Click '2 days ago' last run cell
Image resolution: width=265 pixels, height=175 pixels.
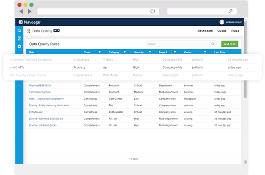tap(220, 92)
